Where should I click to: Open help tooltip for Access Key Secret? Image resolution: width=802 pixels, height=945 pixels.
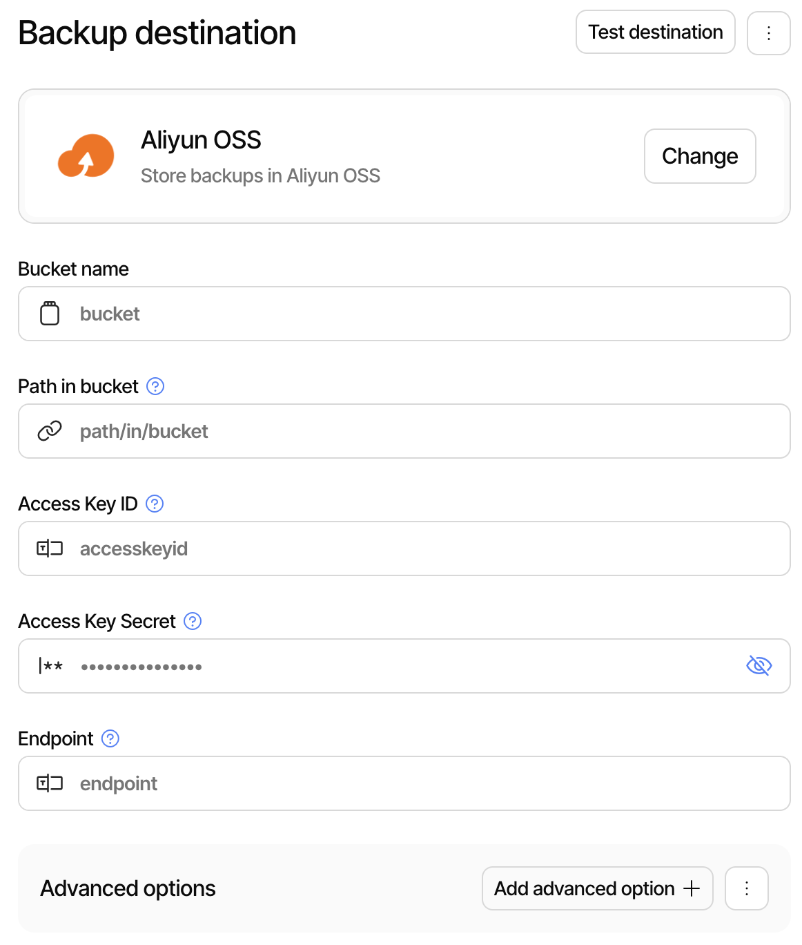[x=192, y=621]
